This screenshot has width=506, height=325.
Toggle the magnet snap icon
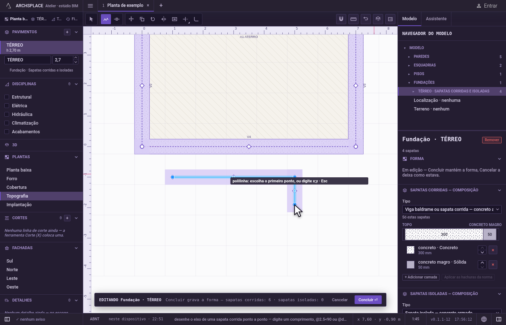click(x=341, y=19)
